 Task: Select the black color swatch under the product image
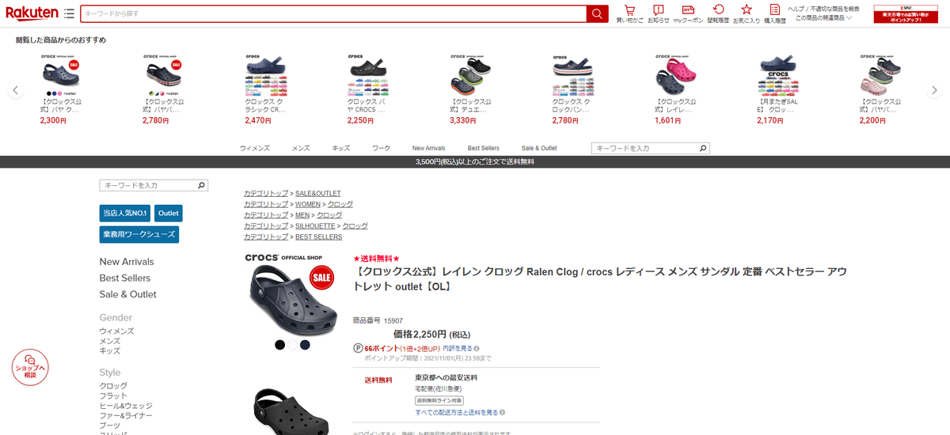click(279, 345)
